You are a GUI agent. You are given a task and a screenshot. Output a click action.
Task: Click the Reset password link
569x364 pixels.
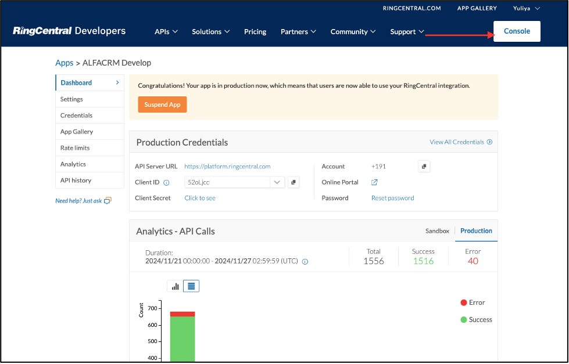[x=393, y=198]
